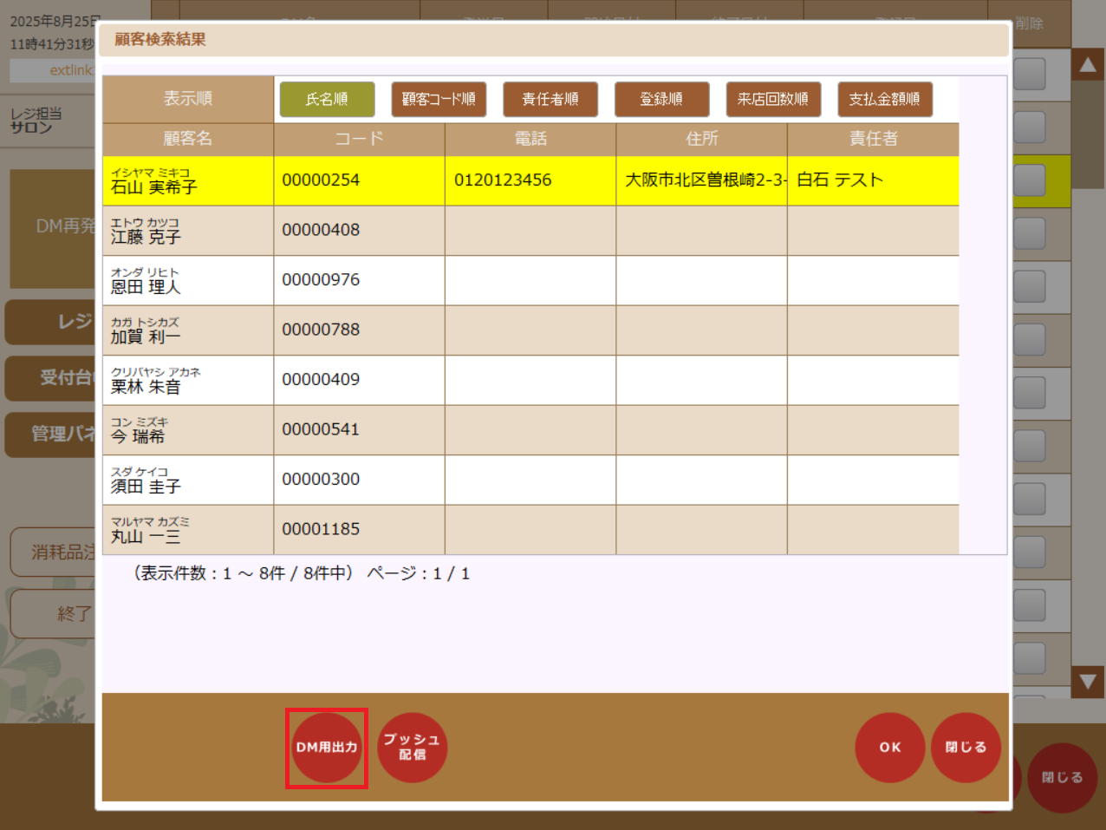The image size is (1106, 830).
Task: Click the 閉じる circle inside the dialog
Action: (x=966, y=747)
